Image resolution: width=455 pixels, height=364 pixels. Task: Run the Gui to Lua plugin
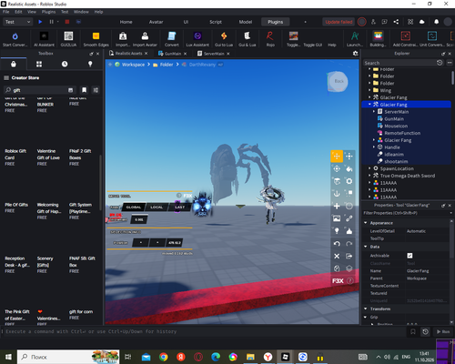coord(224,36)
